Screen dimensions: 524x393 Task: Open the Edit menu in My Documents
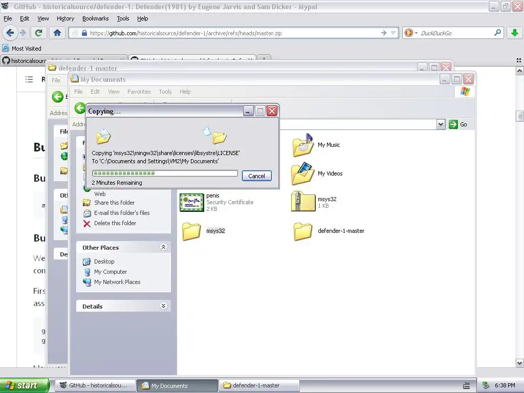click(95, 92)
